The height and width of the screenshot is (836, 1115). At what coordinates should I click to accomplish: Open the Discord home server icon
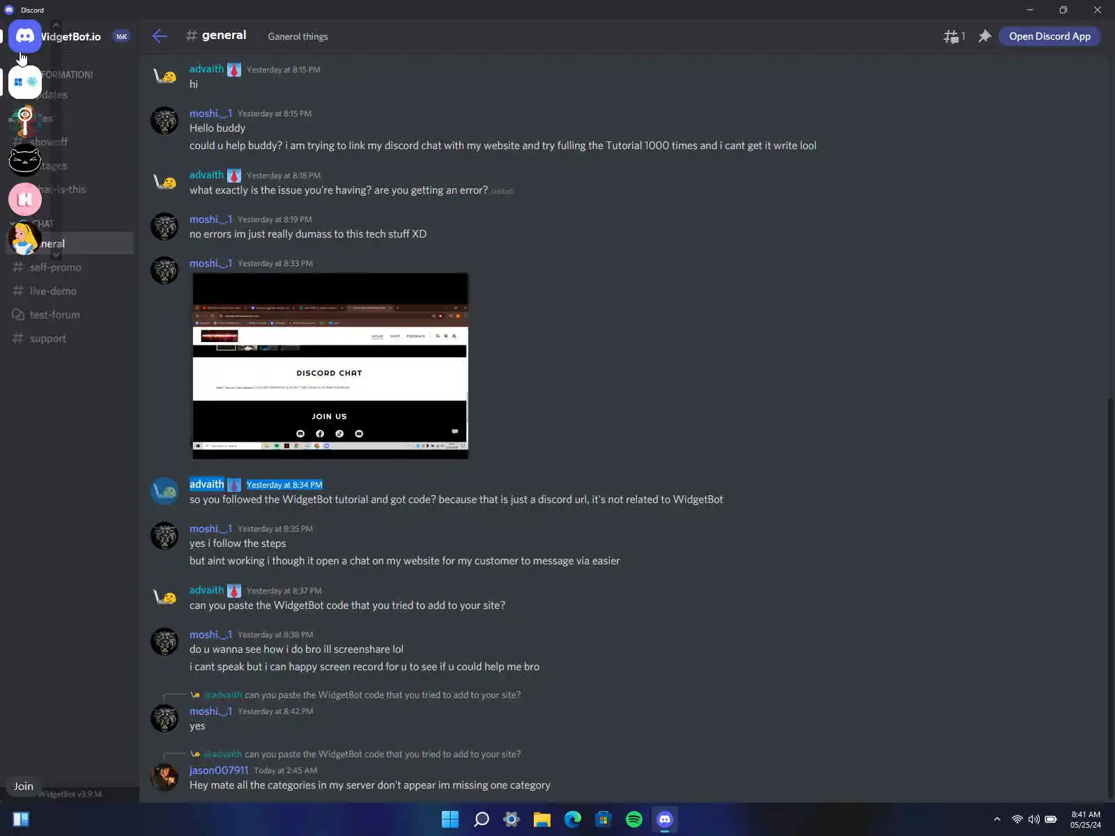pyautogui.click(x=24, y=36)
